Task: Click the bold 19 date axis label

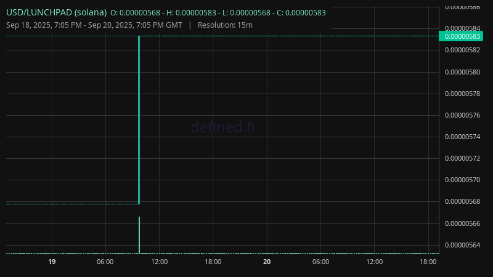Action: tap(52, 262)
